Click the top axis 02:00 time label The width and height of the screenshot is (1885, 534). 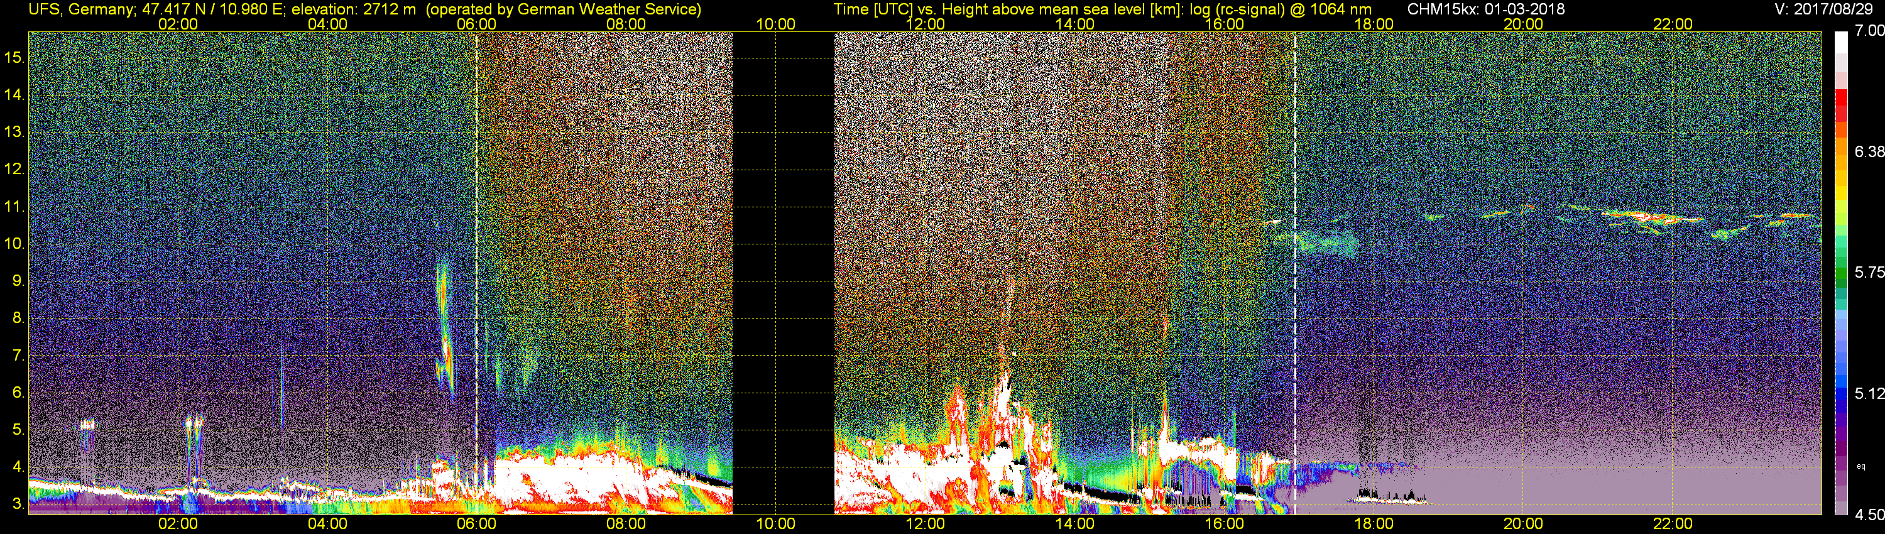tap(178, 24)
